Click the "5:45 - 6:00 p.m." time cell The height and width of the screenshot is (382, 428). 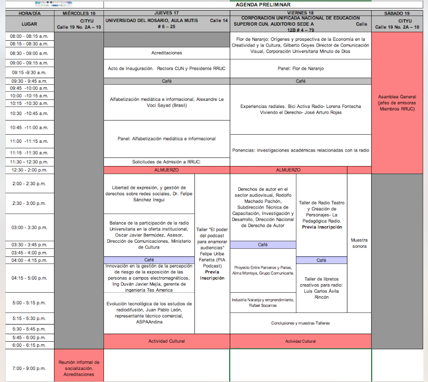pyautogui.click(x=29, y=338)
